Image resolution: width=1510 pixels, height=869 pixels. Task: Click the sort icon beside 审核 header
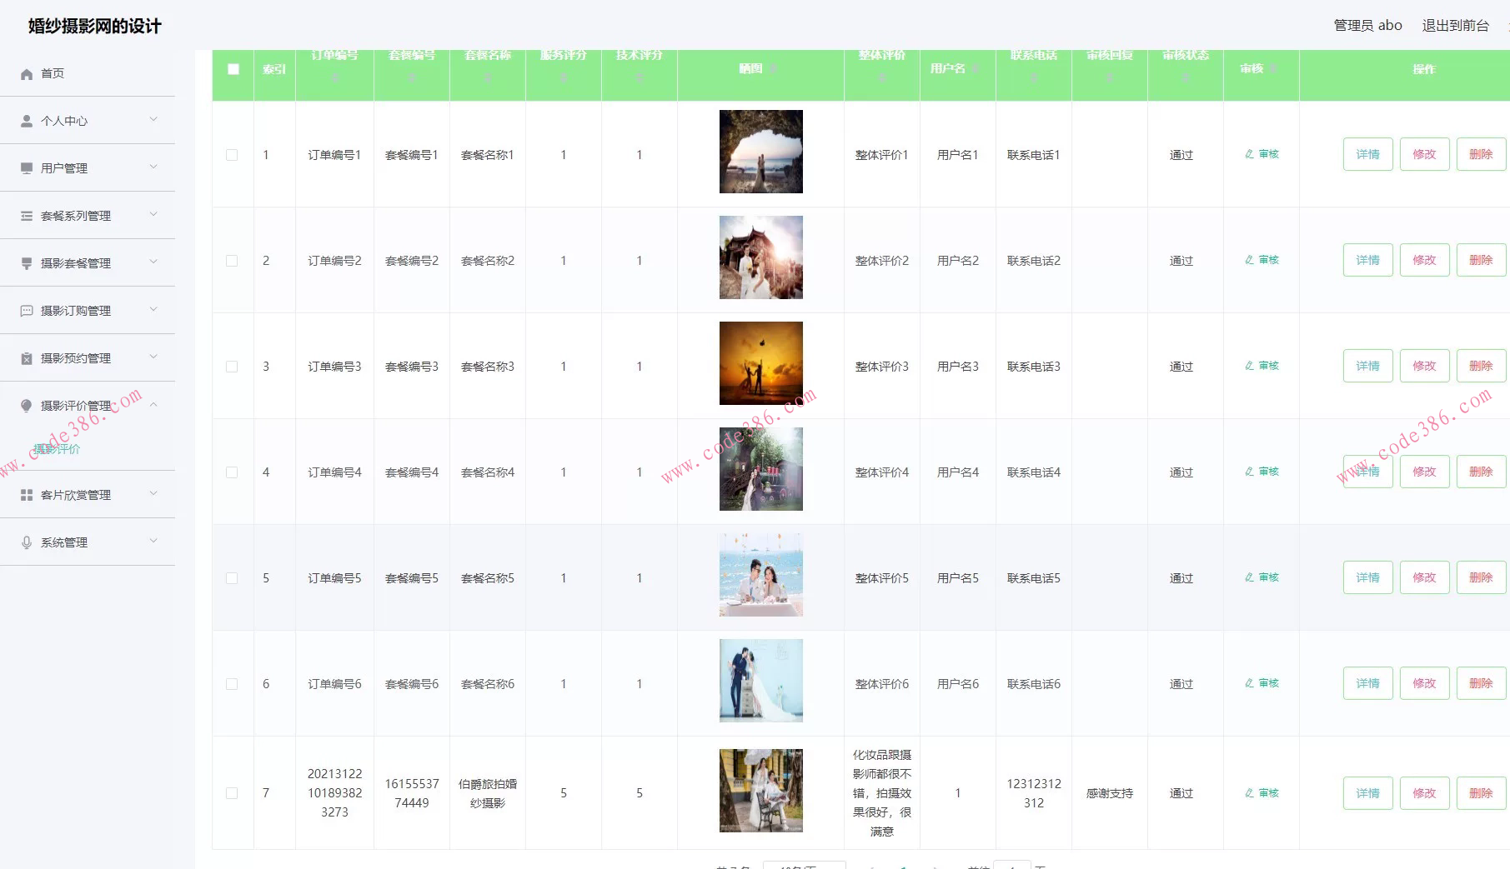[x=1273, y=68]
